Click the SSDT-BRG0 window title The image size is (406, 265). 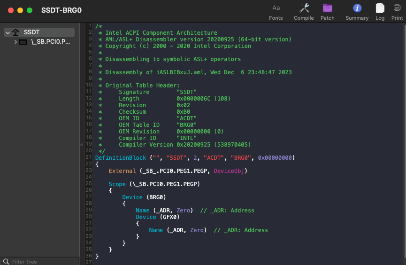(x=61, y=10)
